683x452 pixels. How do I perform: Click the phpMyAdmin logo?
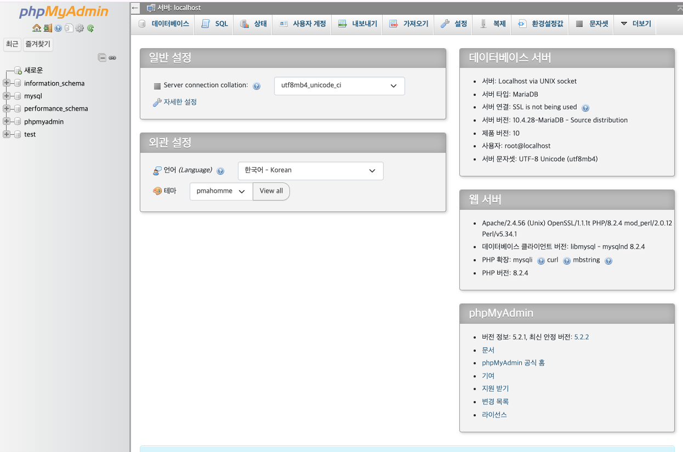pos(64,12)
